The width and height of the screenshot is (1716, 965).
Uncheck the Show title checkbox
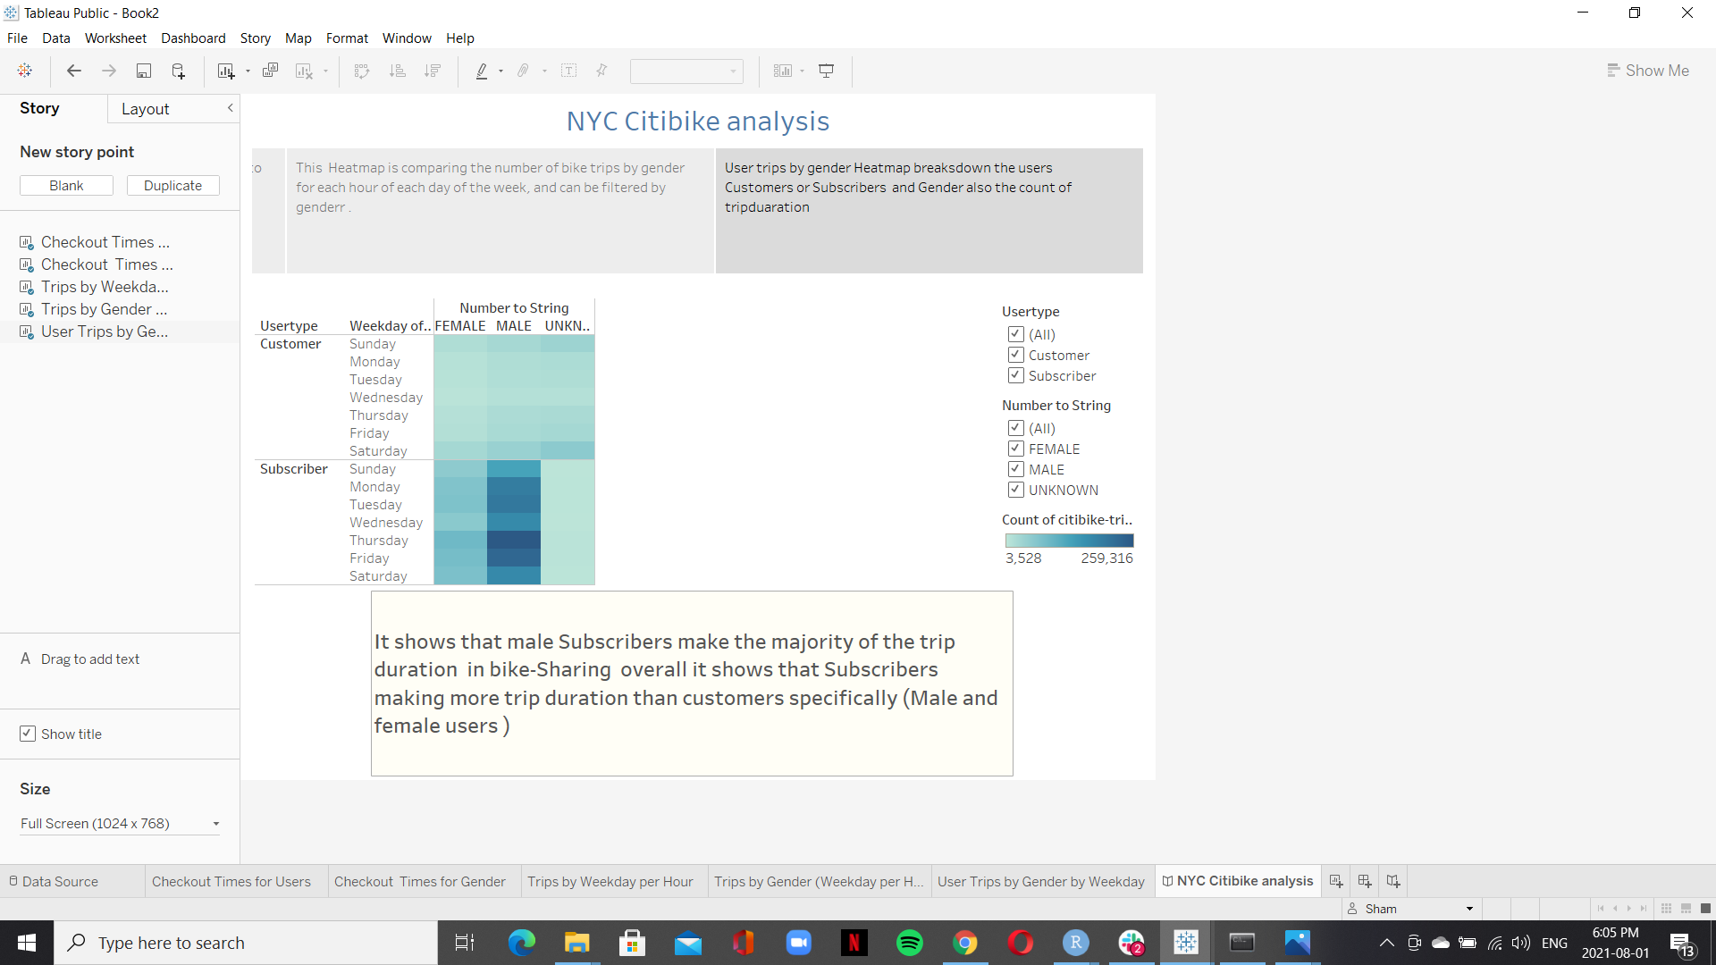28,734
